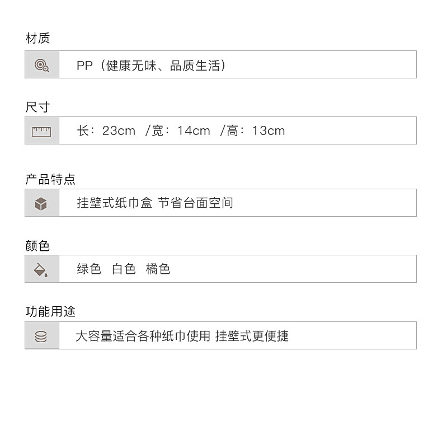Click the material target icon
Screen dimensions: 442x425
(x=42, y=65)
